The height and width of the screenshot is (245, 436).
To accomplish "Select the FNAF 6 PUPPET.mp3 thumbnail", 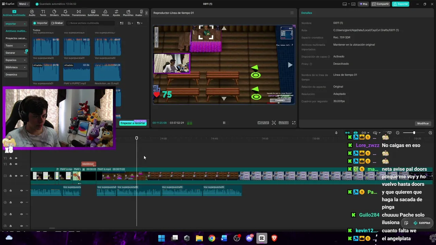I will pos(77,72).
